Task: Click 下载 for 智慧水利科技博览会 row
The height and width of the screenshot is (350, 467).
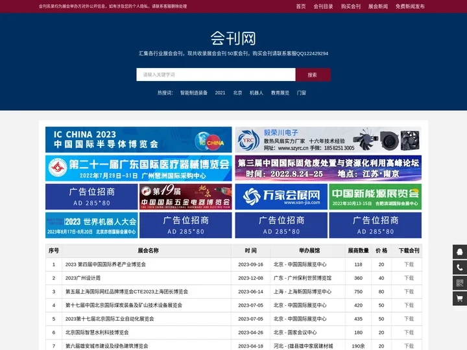Action: (409, 332)
